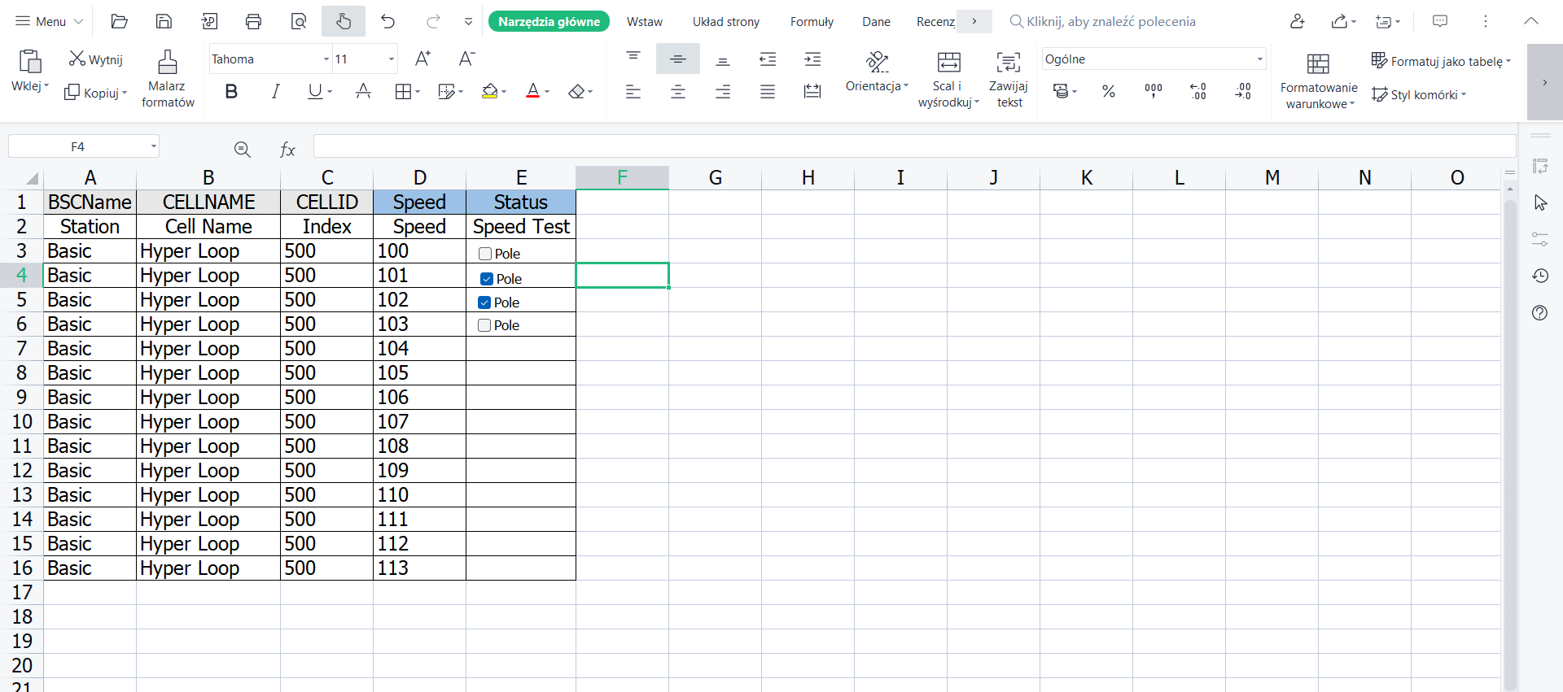Expand the Tahoma font name dropdown
Viewport: 1563px width, 692px height.
coord(326,59)
